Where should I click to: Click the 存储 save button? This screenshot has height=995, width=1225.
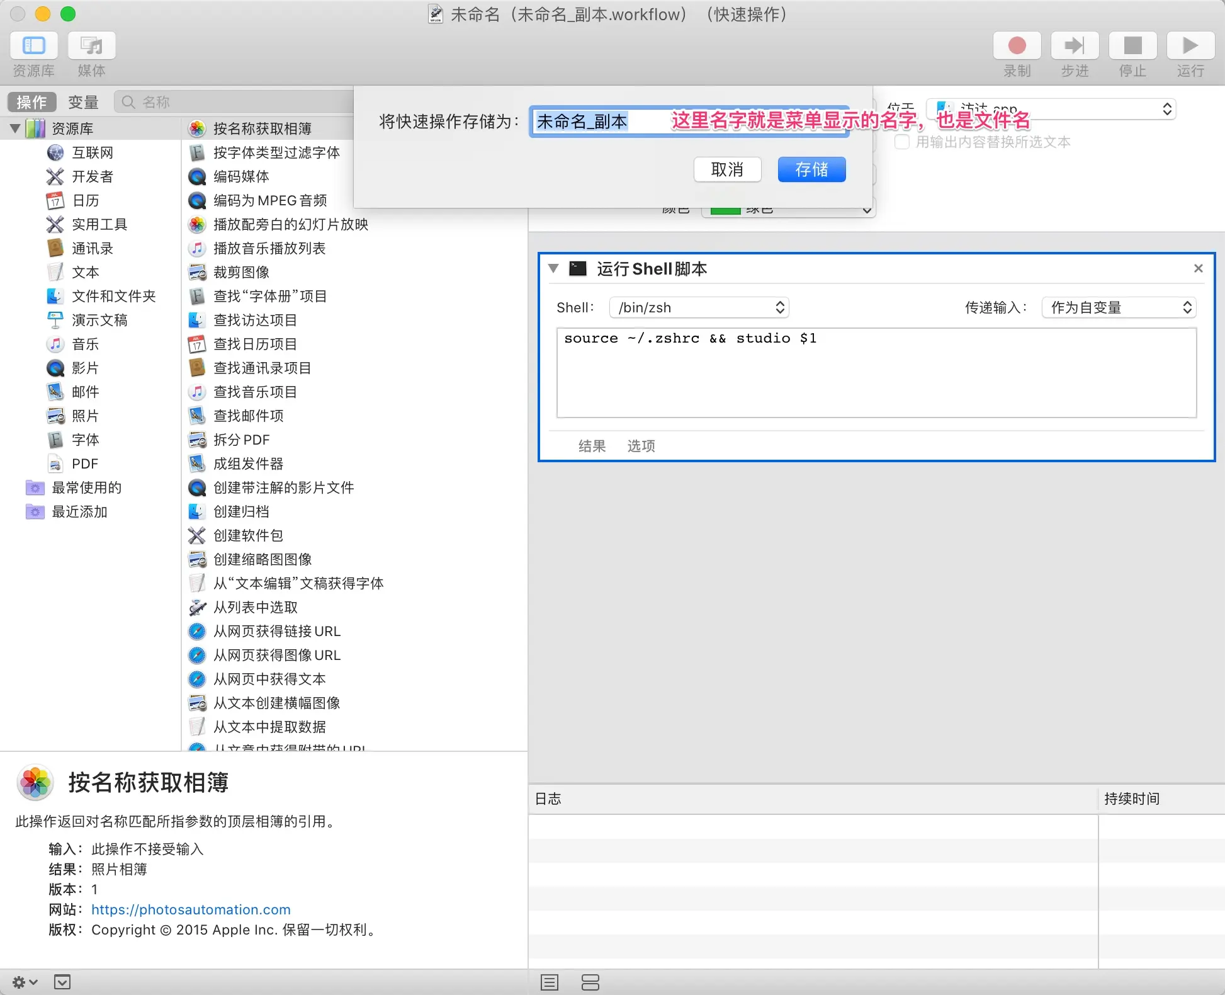pyautogui.click(x=811, y=169)
